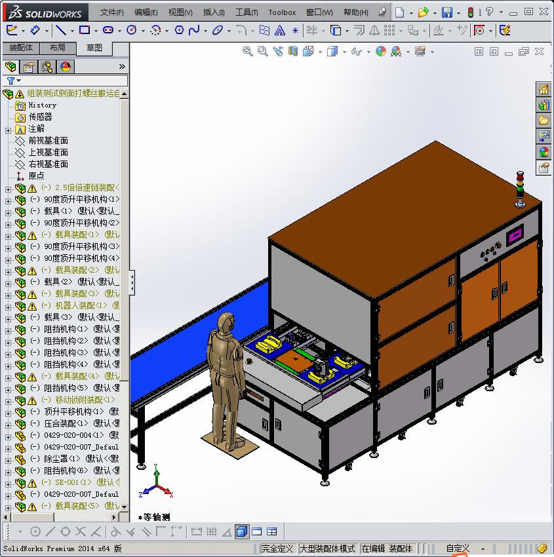This screenshot has height=557, width=554.
Task: Open the ConfigurationManager tab icon
Action: click(x=47, y=67)
